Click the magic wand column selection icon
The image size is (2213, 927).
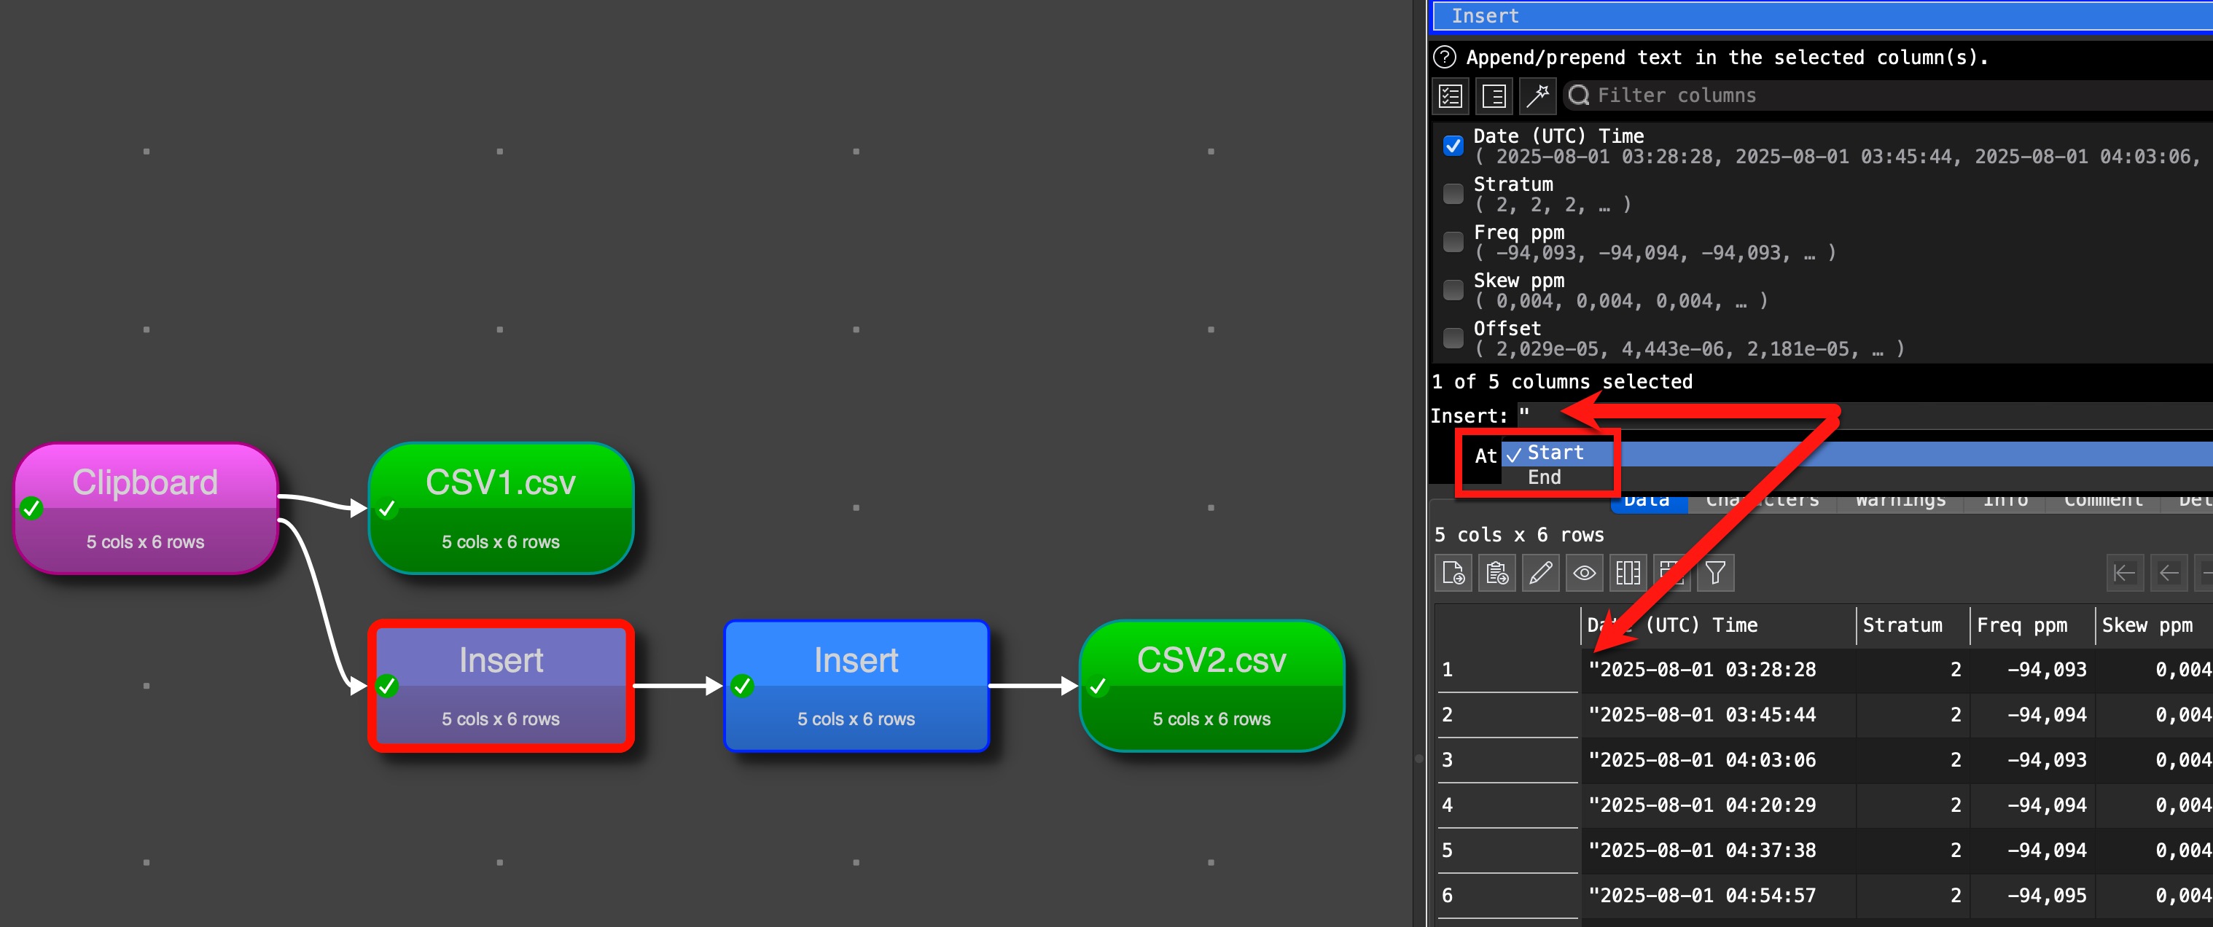click(x=1537, y=95)
